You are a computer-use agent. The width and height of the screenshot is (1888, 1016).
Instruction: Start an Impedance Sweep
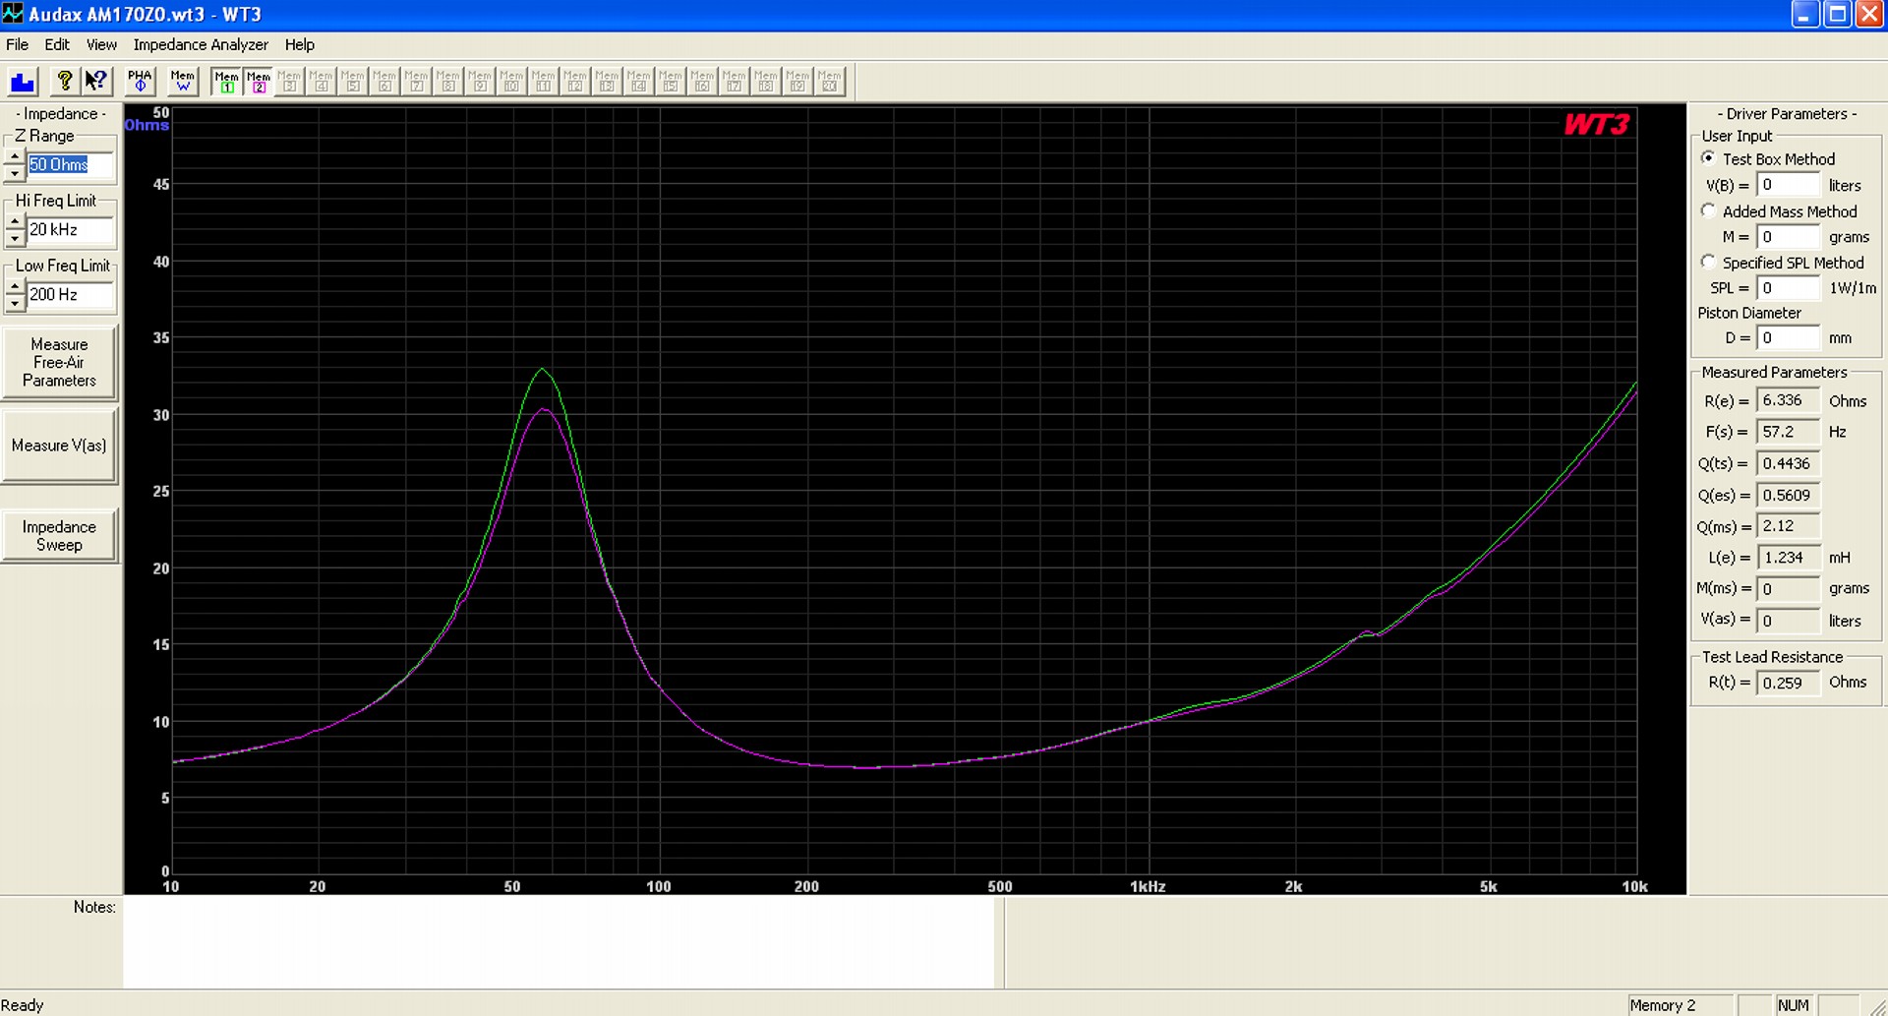point(60,536)
